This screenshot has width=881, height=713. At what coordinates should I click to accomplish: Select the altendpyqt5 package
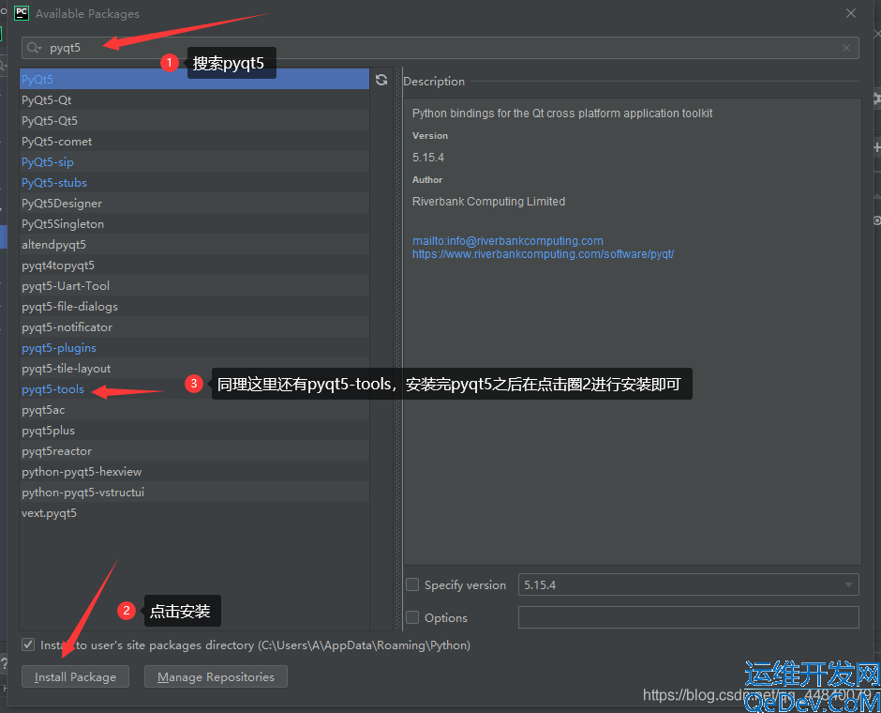194,245
